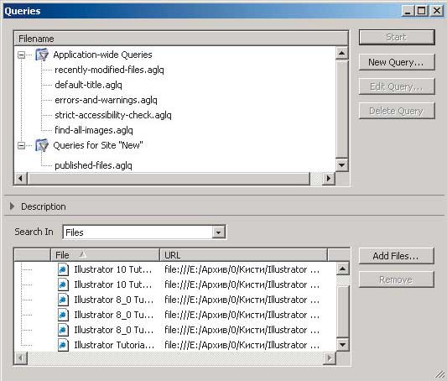Click the Queries for Site "New" folder icon
This screenshot has width=447, height=381.
pos(42,145)
